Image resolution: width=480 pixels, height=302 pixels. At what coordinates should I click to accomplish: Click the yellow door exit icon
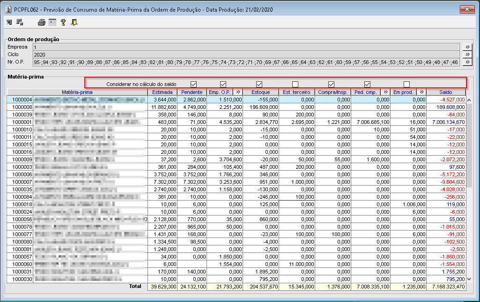point(74,22)
